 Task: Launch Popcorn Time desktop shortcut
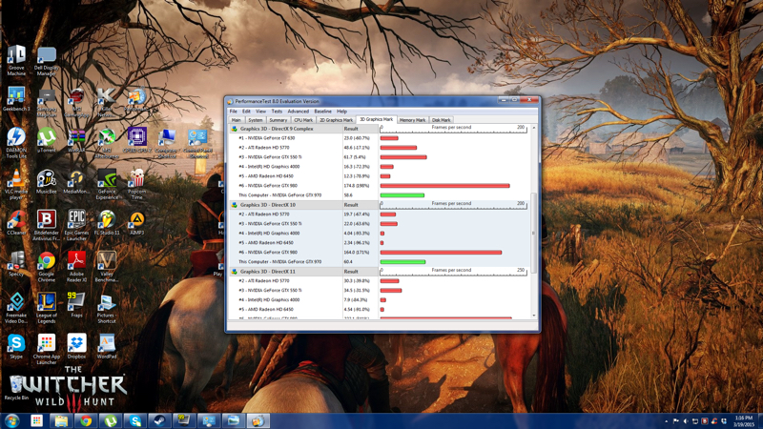137,185
